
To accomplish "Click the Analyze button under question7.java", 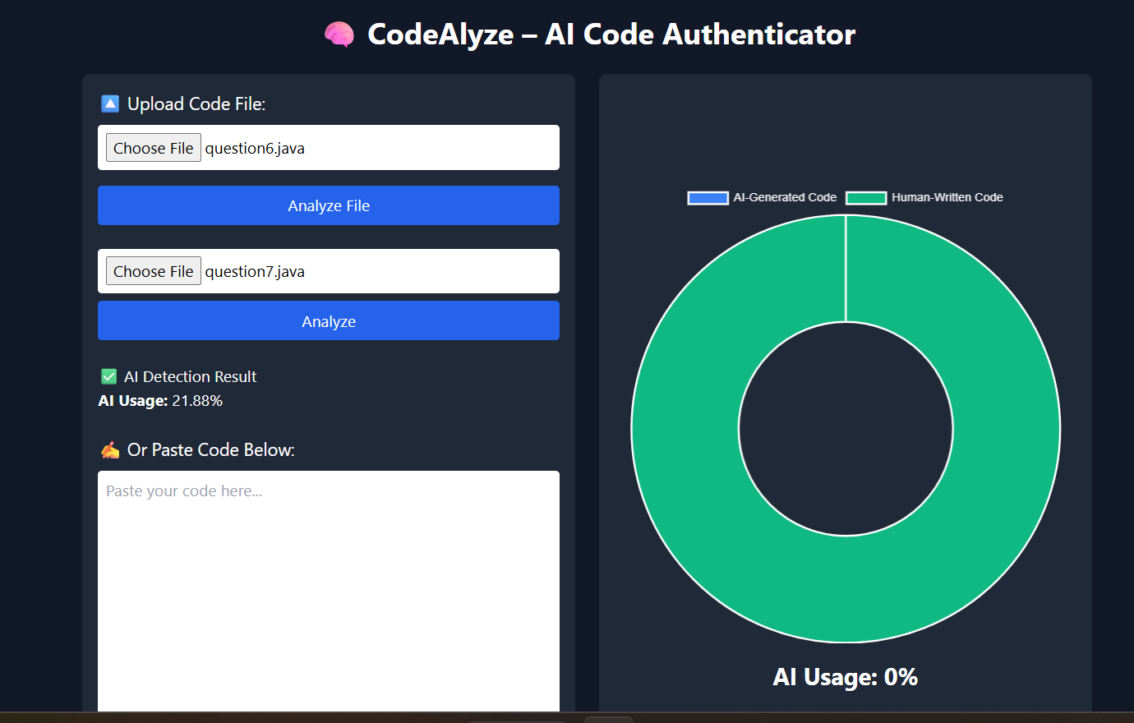I will pyautogui.click(x=329, y=320).
